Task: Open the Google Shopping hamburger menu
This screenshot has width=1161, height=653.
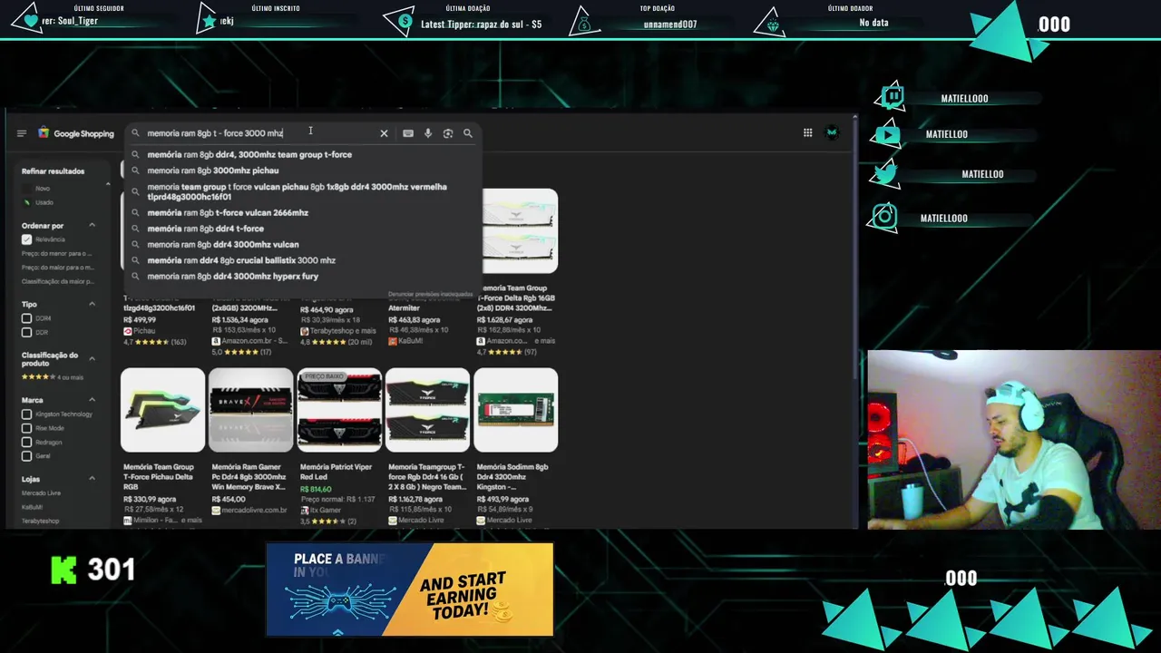Action: (x=22, y=133)
